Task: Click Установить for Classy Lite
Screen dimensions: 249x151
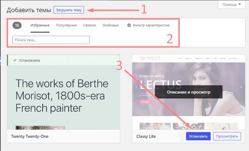Action: point(198,136)
